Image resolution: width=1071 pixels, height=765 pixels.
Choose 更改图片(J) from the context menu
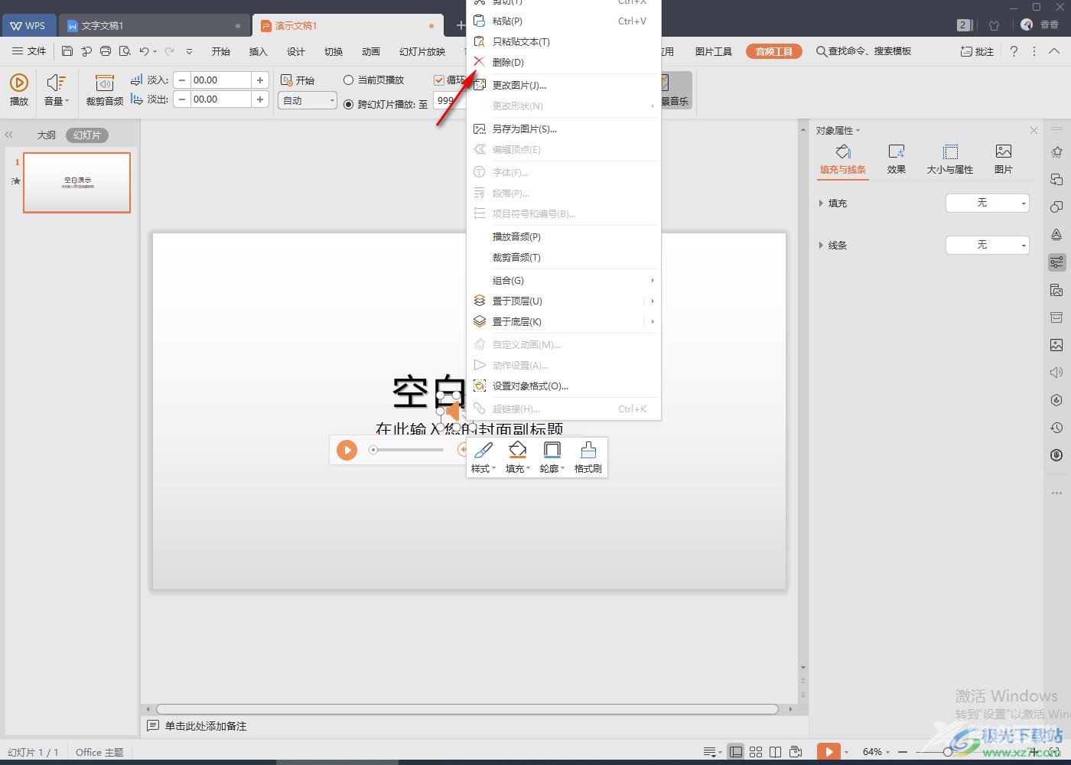pyautogui.click(x=564, y=85)
